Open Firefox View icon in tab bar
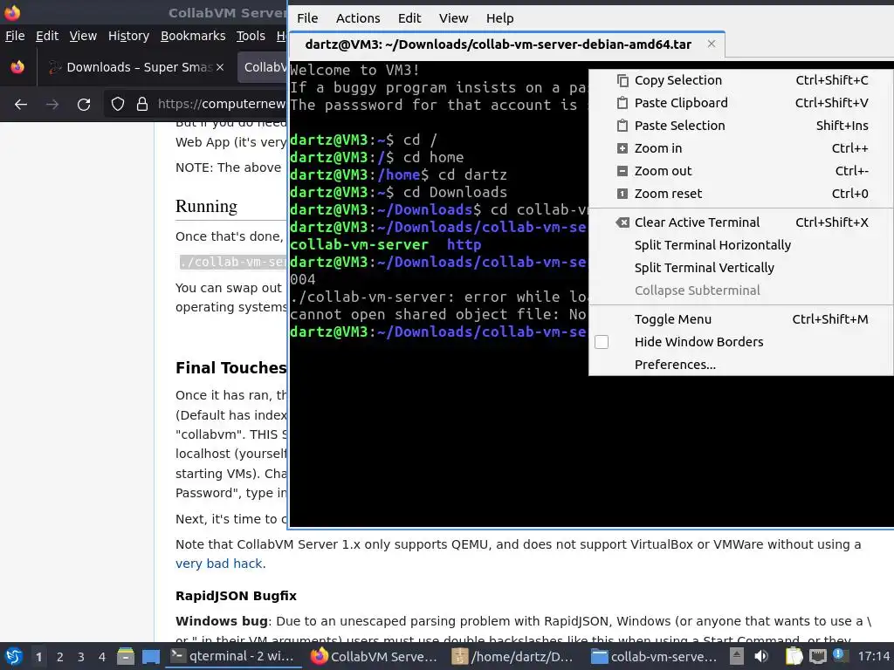The height and width of the screenshot is (670, 894). (x=17, y=67)
